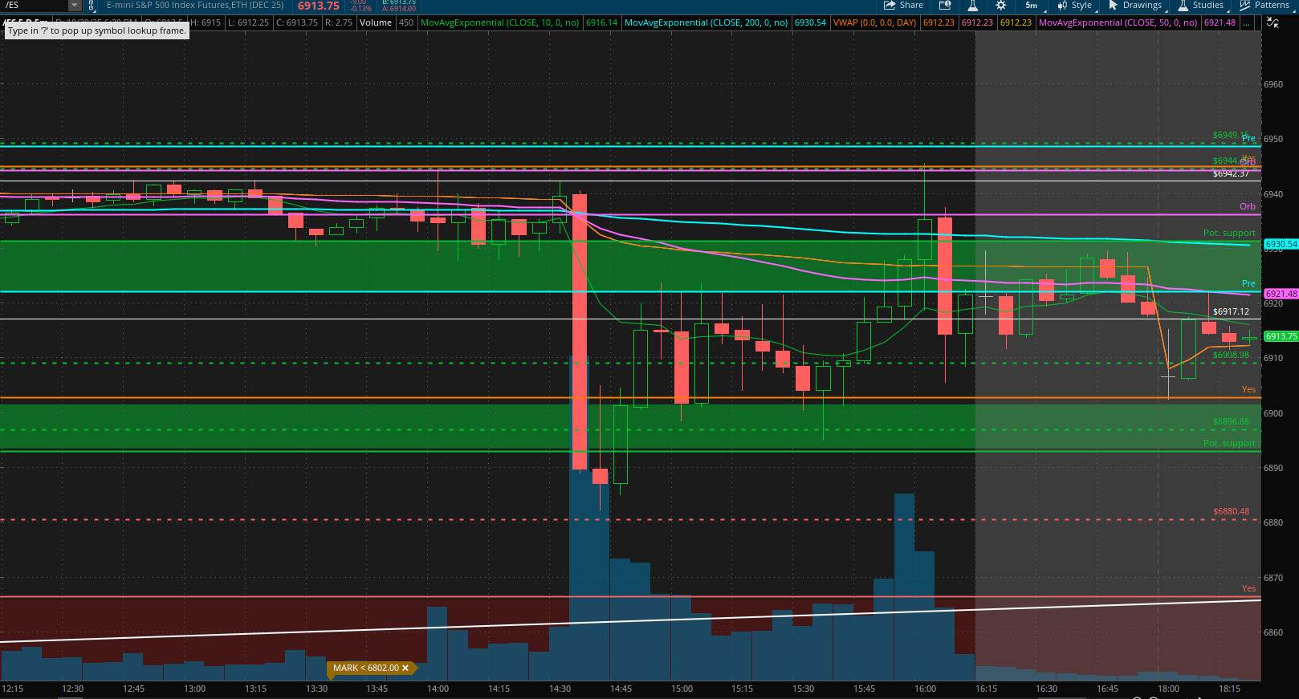Click the $6896.88 level label
The width and height of the screenshot is (1299, 699).
tap(1231, 421)
